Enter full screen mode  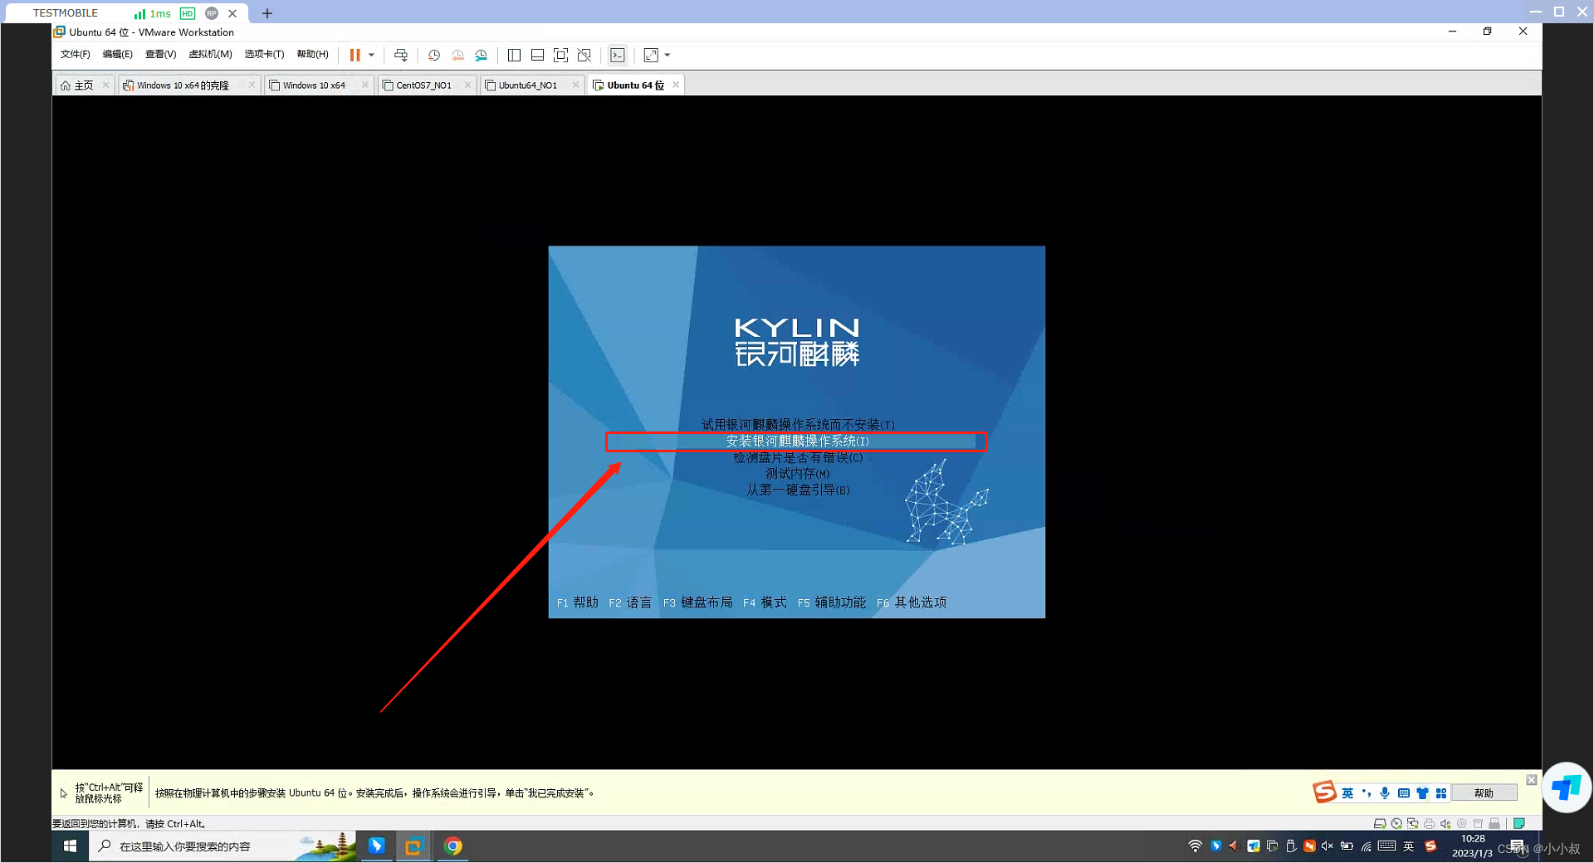click(560, 55)
